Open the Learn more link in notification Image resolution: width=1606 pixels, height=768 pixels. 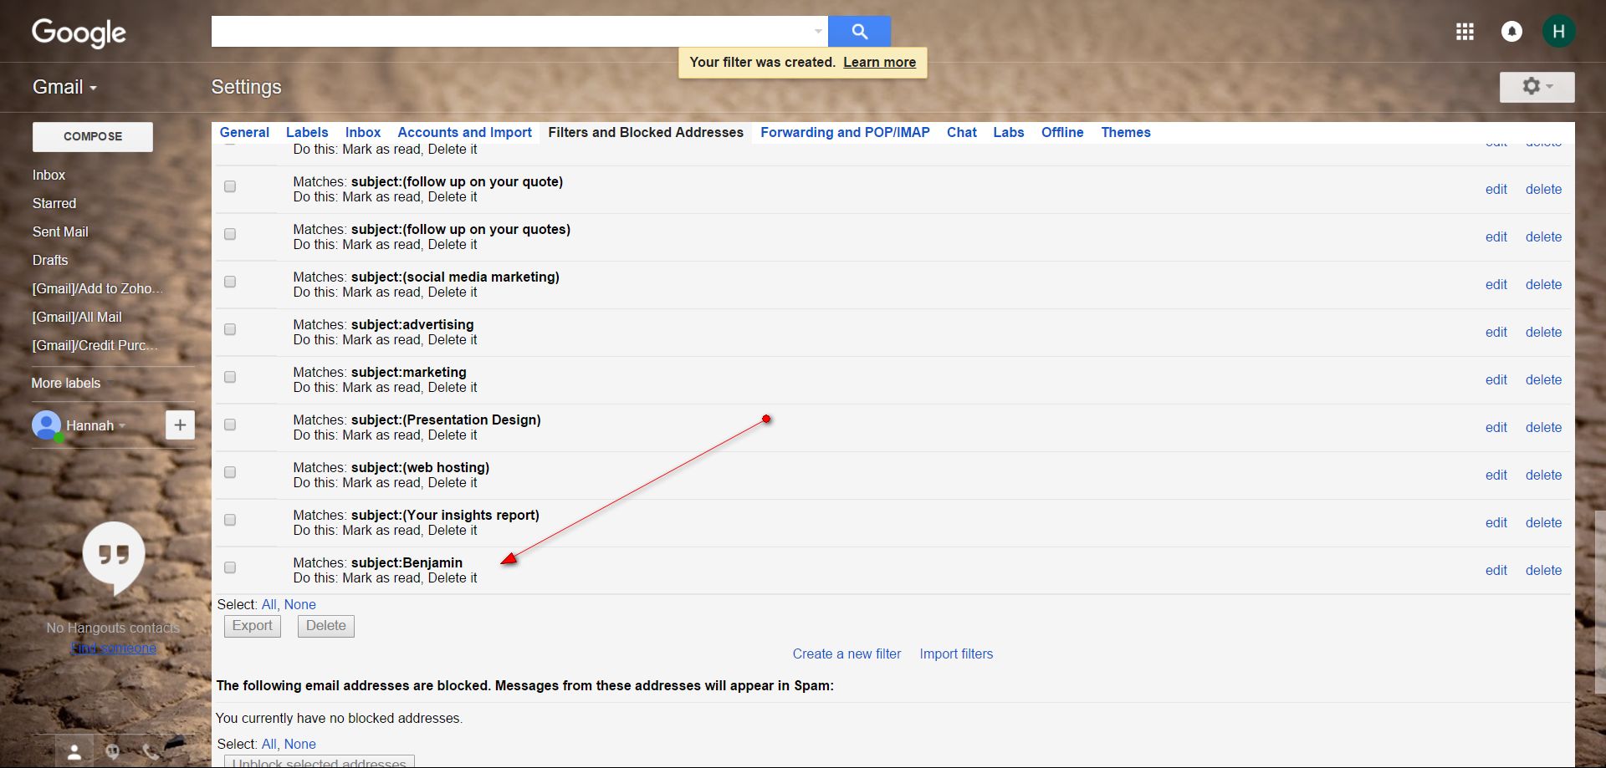[x=879, y=62]
